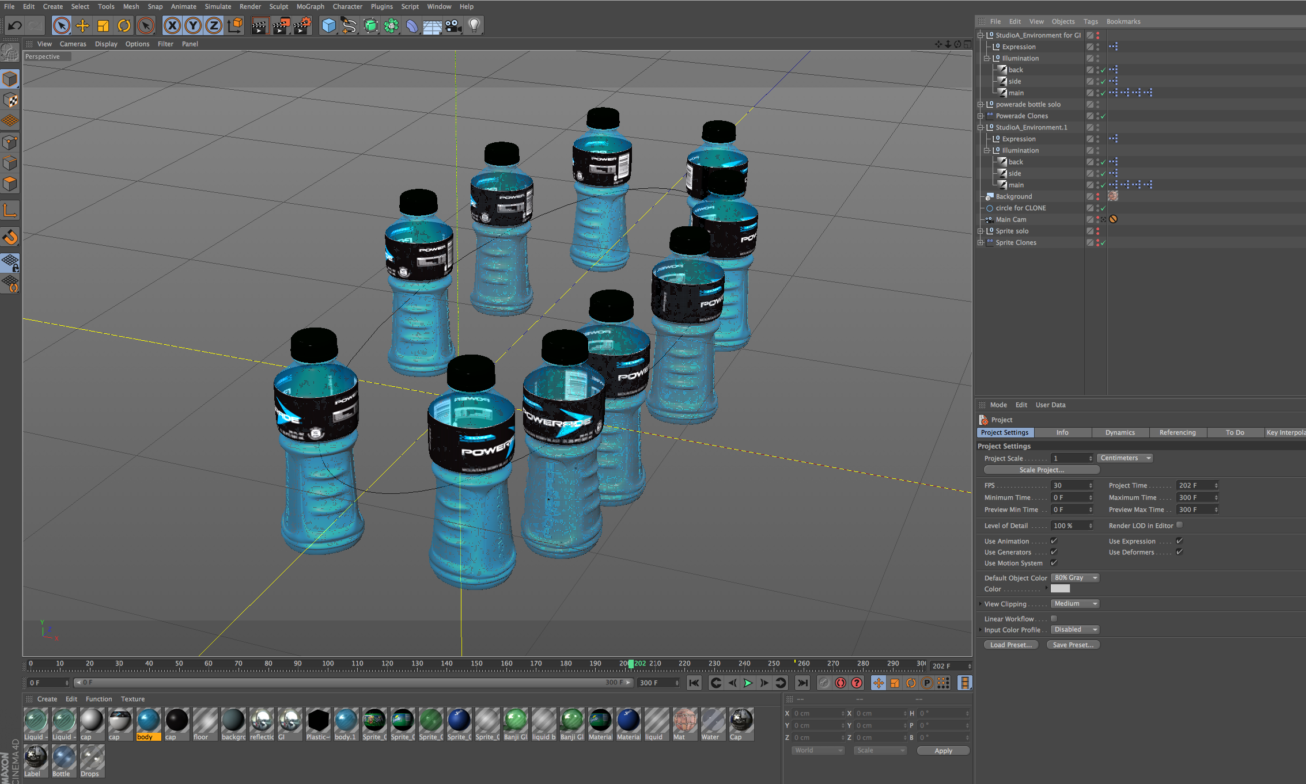Toggle enable checkmark for Powerade Clones
Image resolution: width=1306 pixels, height=784 pixels.
click(1103, 116)
